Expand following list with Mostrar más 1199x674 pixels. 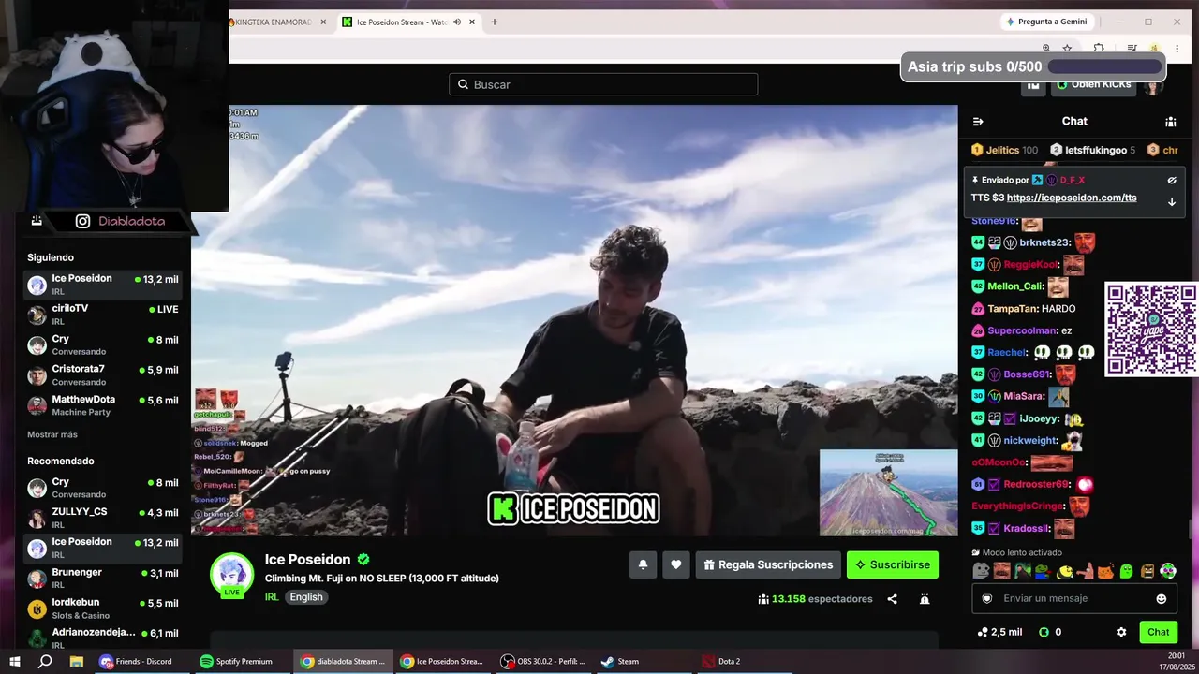click(52, 434)
